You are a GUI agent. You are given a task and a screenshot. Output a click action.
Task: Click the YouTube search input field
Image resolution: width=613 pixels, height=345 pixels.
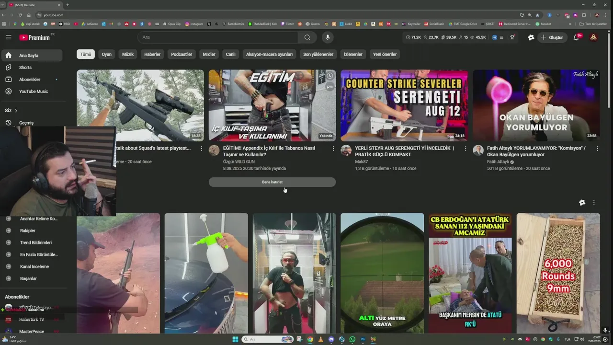pos(218,37)
